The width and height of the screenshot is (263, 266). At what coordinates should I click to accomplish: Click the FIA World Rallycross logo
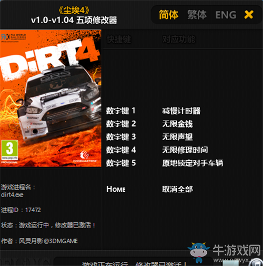[13, 37]
